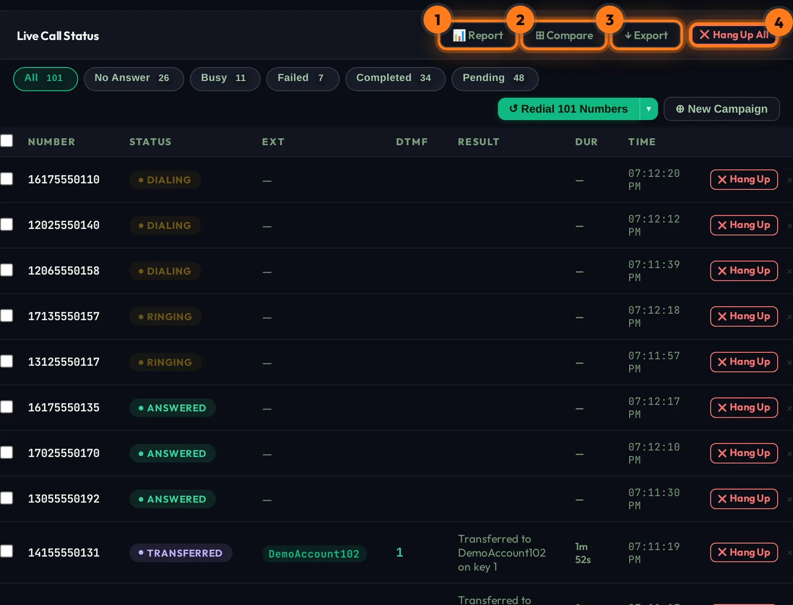Click the Export button

646,36
